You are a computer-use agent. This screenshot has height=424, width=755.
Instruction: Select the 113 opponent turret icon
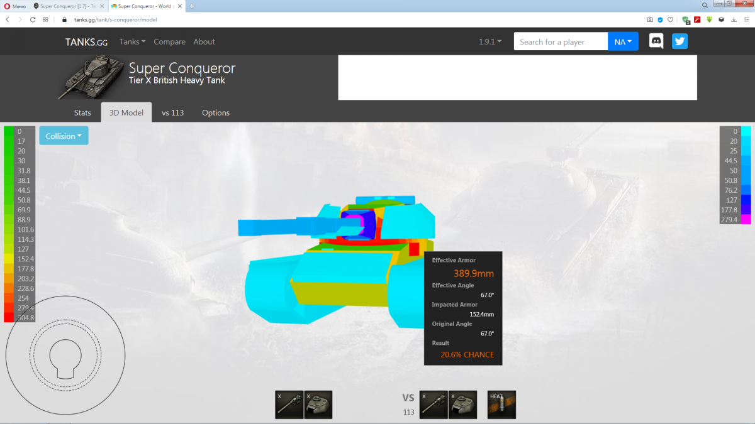click(x=462, y=405)
